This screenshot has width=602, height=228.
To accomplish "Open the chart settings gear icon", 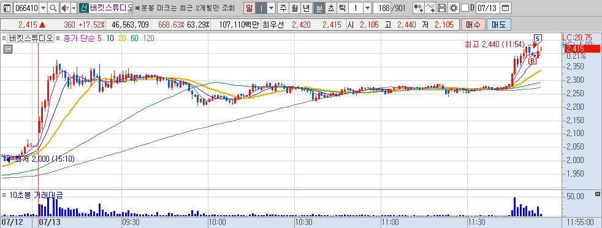I will tap(454, 8).
